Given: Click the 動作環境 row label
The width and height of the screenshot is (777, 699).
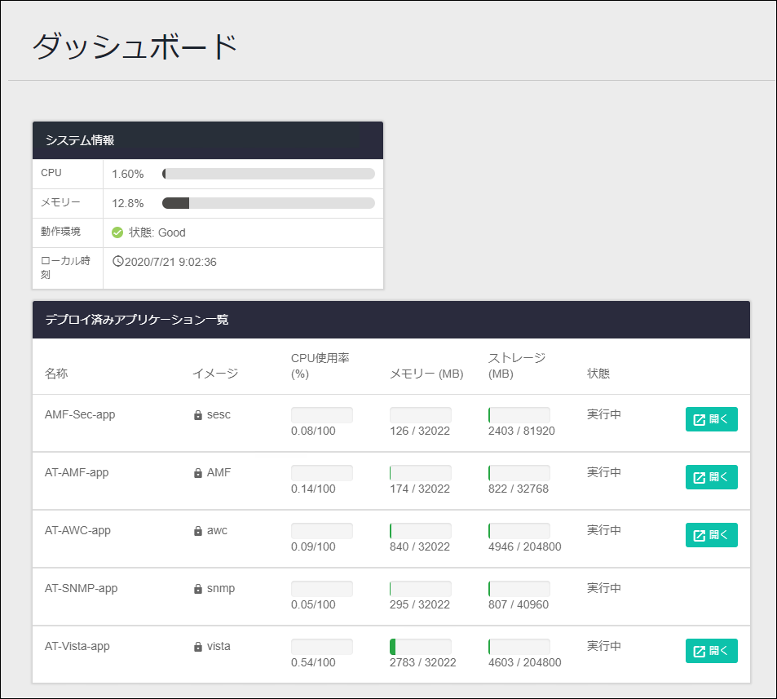Looking at the screenshot, I should (x=60, y=232).
